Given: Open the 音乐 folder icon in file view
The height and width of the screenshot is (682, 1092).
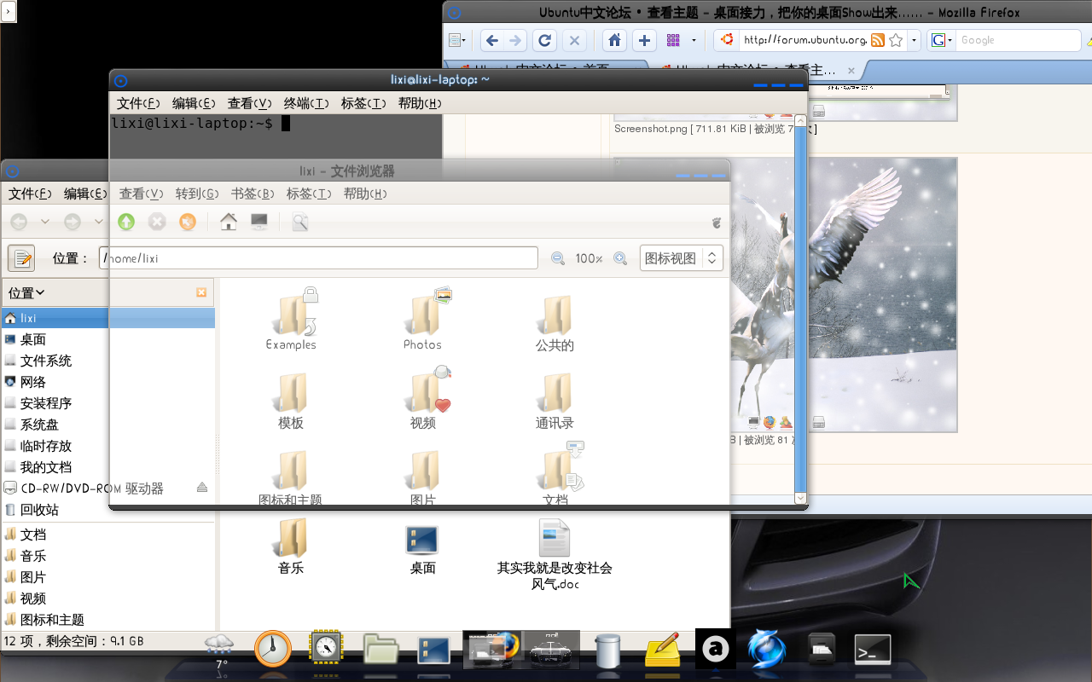Looking at the screenshot, I should tap(291, 546).
